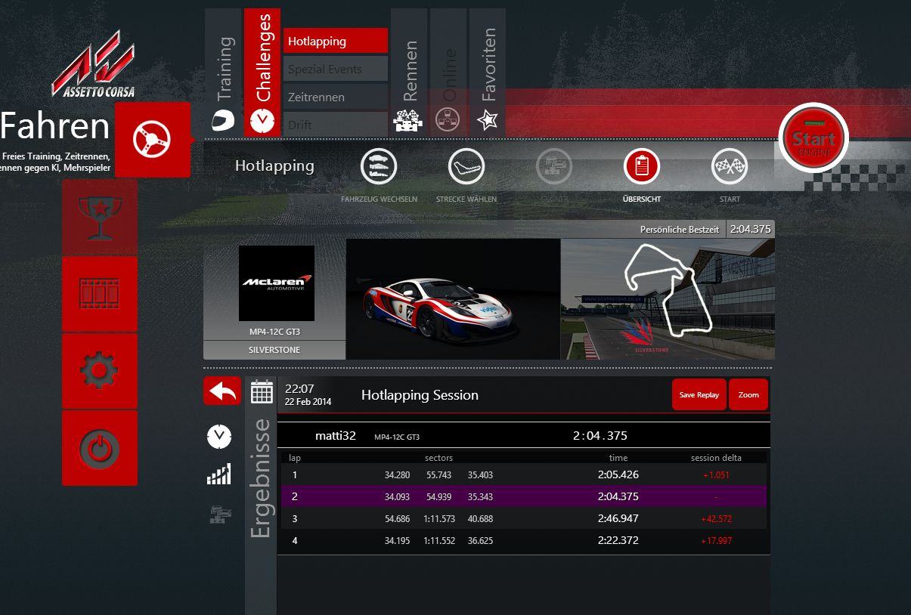Click the Save Replay button
Viewport: 911px width, 615px height.
pos(699,394)
